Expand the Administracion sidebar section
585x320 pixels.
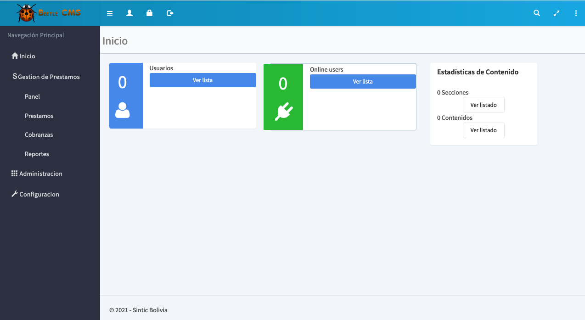click(40, 174)
